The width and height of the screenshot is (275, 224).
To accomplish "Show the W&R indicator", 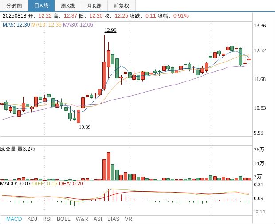I will click(82, 219).
